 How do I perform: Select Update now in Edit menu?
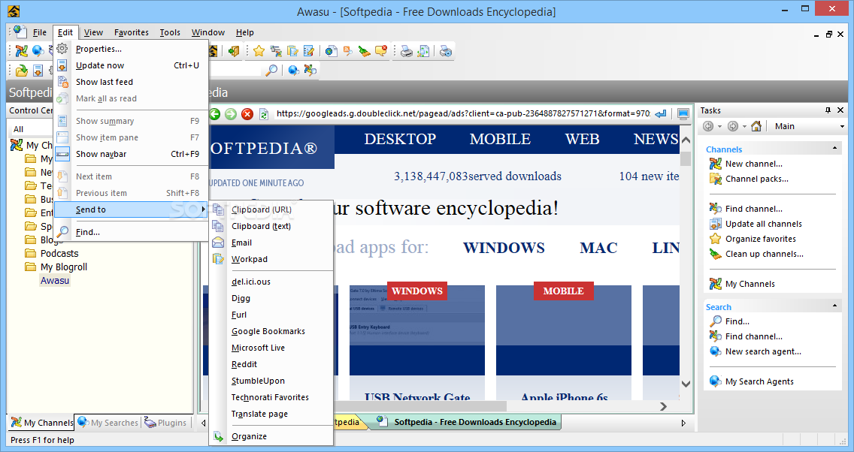[132, 65]
